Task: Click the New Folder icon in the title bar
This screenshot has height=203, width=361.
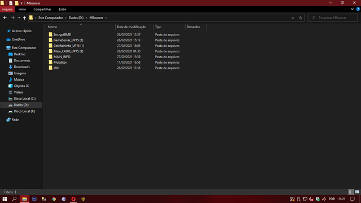Action: (x=16, y=3)
